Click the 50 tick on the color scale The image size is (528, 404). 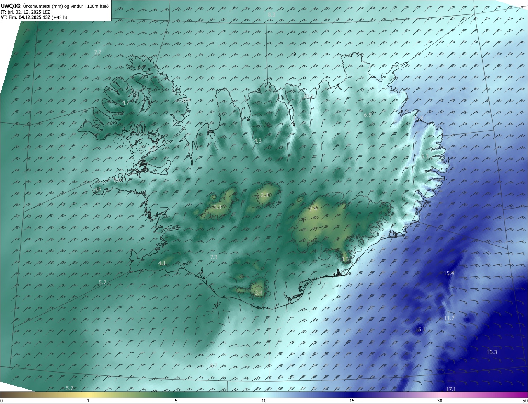[x=525, y=401]
